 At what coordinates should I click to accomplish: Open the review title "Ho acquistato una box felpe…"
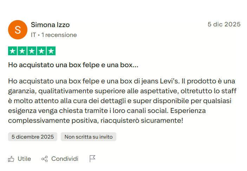[x=73, y=65]
